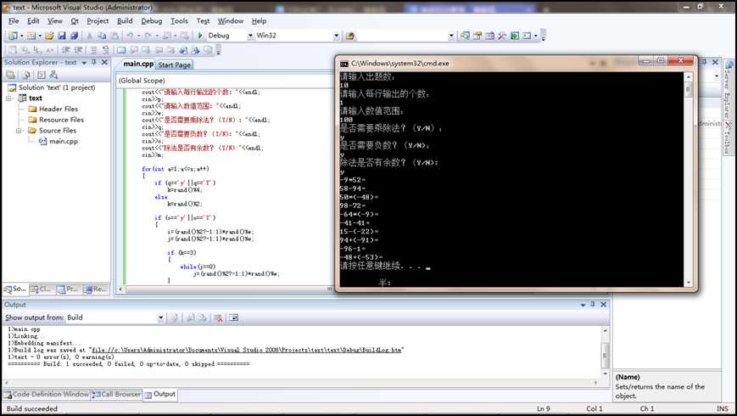Open the Toolbox wrench icon
Screen dimensions: 737x416
(502, 36)
